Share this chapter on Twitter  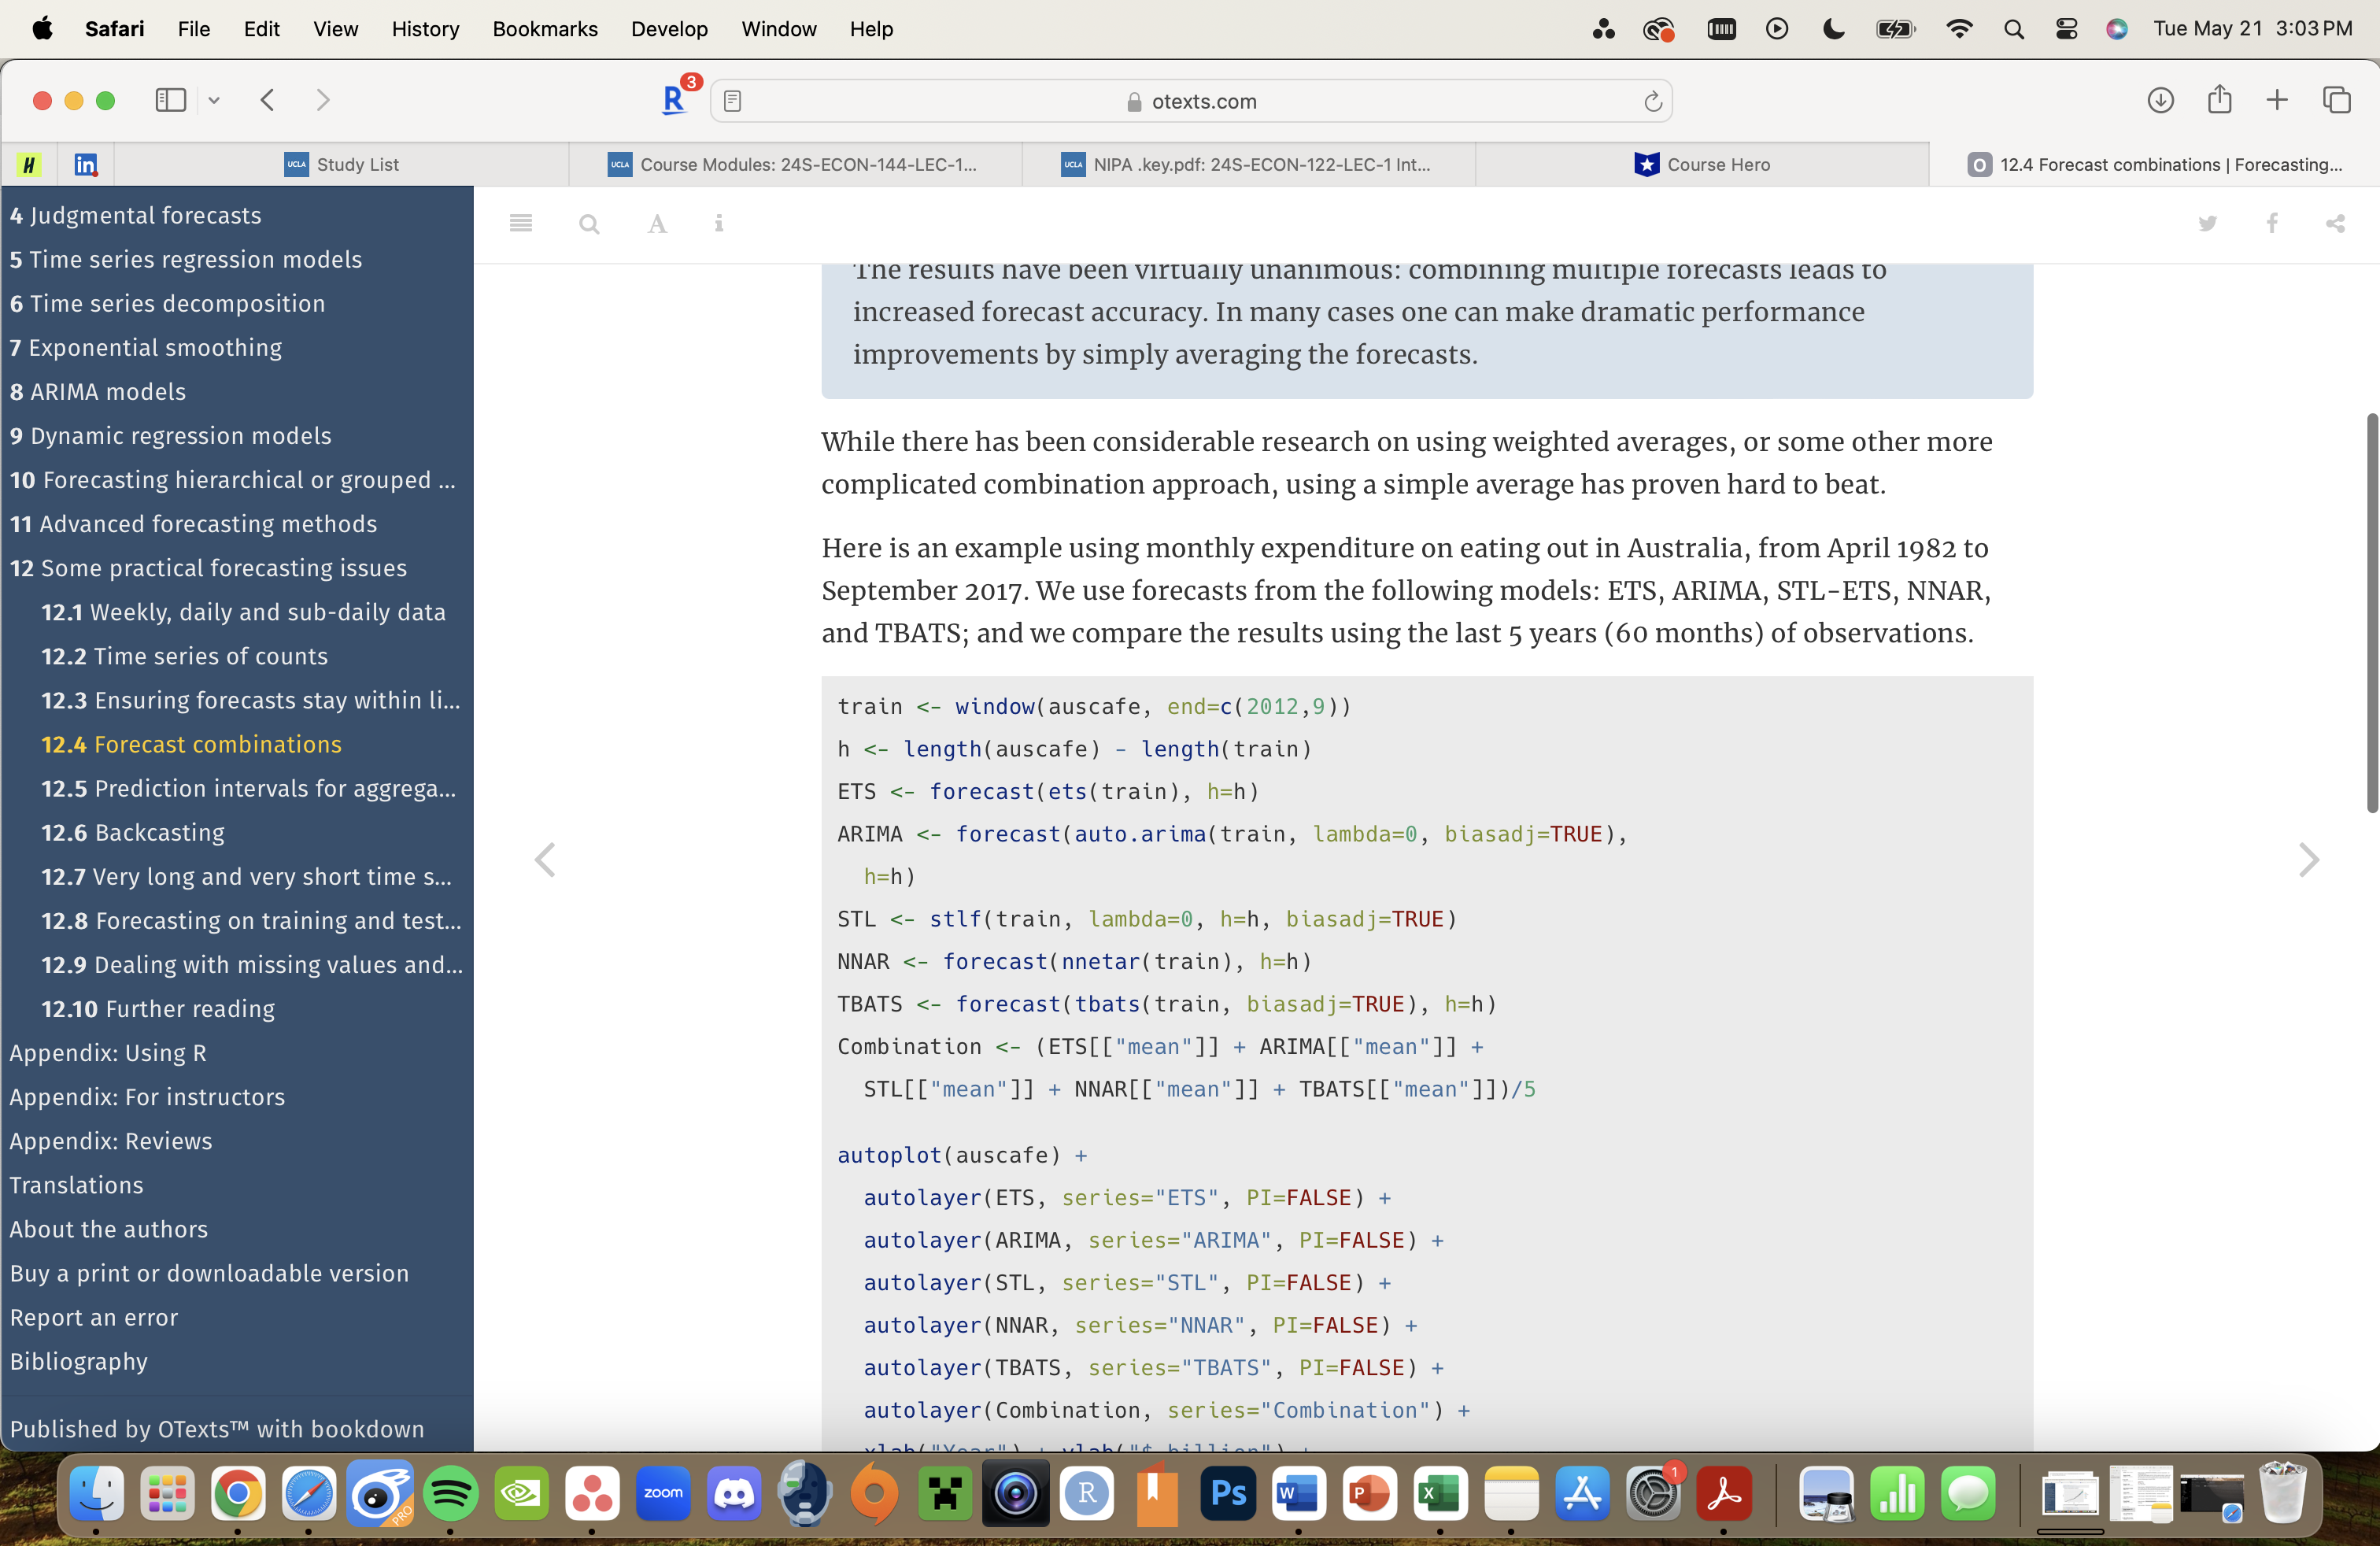2208,223
